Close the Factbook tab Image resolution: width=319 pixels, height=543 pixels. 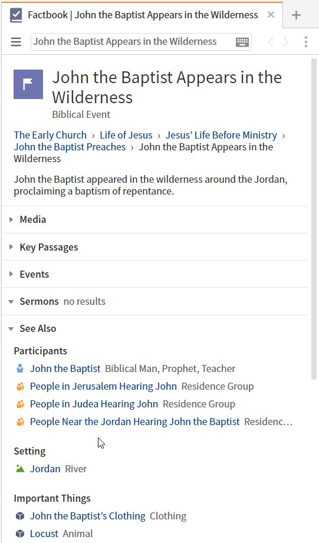pyautogui.click(x=271, y=15)
